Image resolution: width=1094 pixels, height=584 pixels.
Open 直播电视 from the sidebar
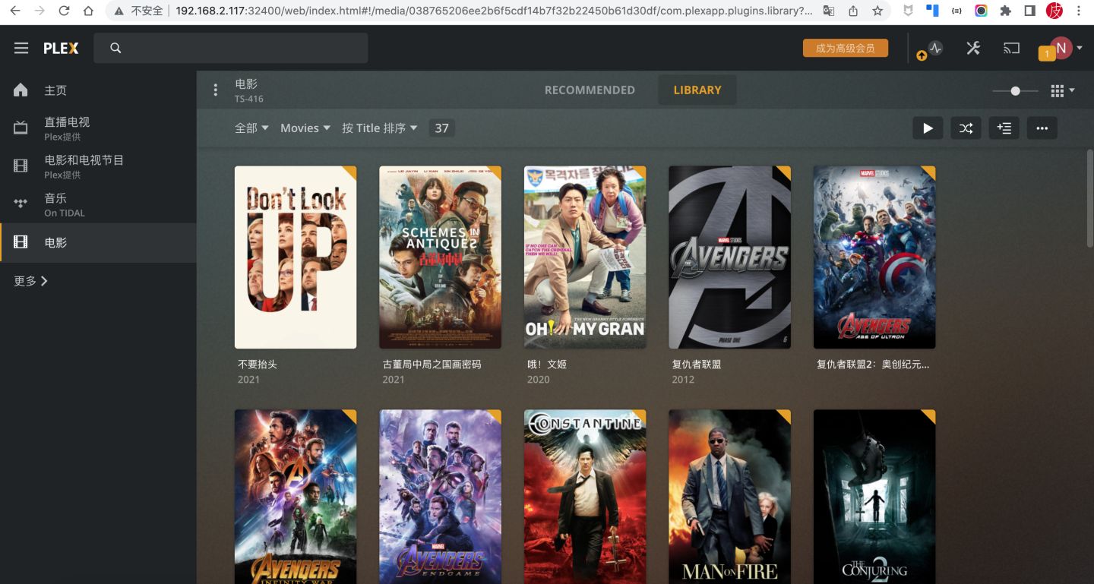pyautogui.click(x=68, y=122)
